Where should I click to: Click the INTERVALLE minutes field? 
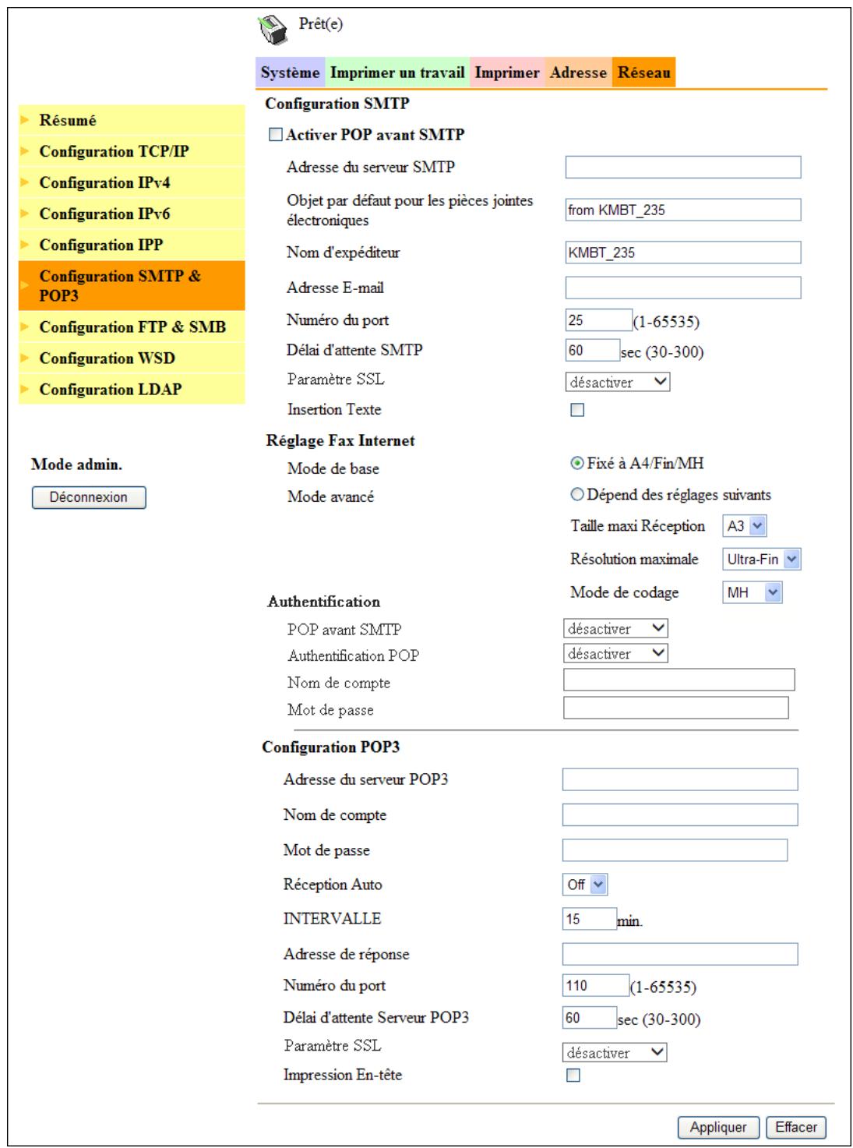[590, 919]
